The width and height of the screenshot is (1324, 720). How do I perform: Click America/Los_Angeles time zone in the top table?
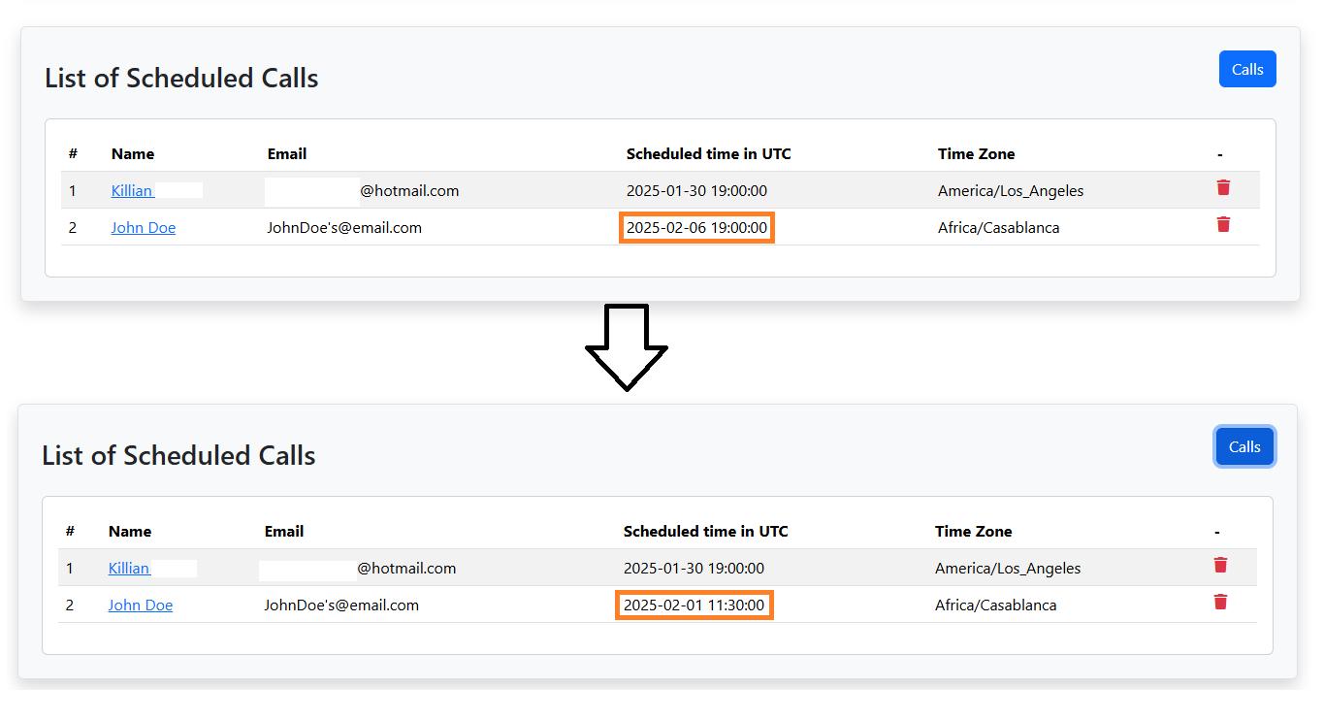click(x=1010, y=191)
